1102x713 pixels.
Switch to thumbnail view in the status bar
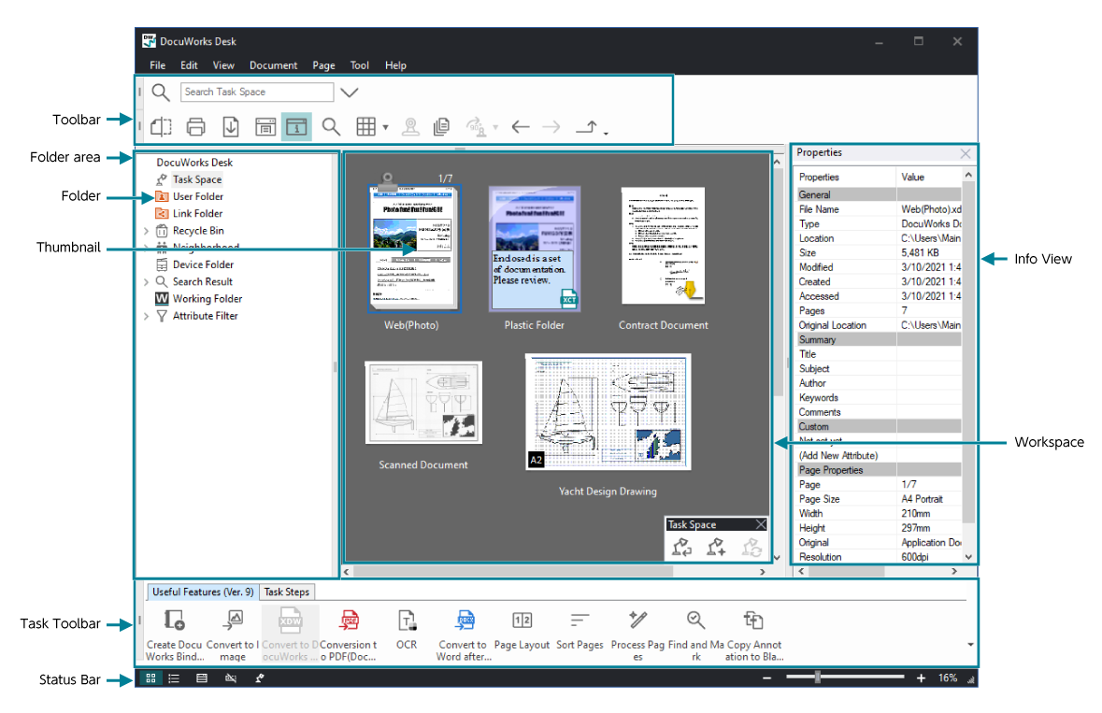coord(150,678)
